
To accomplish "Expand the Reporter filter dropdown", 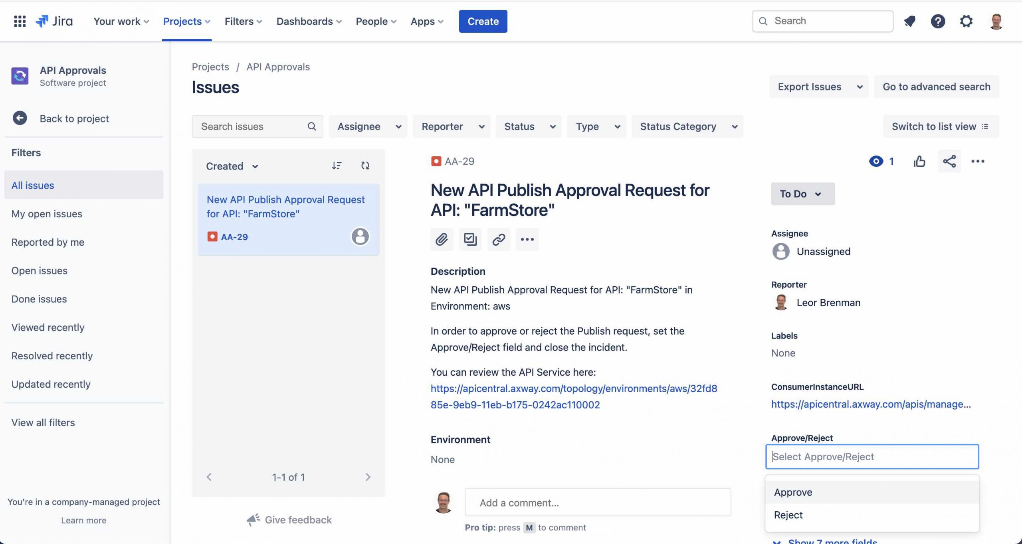I will [x=452, y=126].
